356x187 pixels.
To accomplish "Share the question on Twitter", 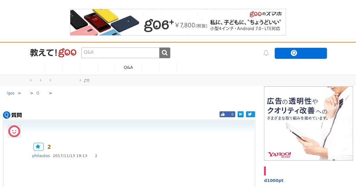I will (250, 114).
